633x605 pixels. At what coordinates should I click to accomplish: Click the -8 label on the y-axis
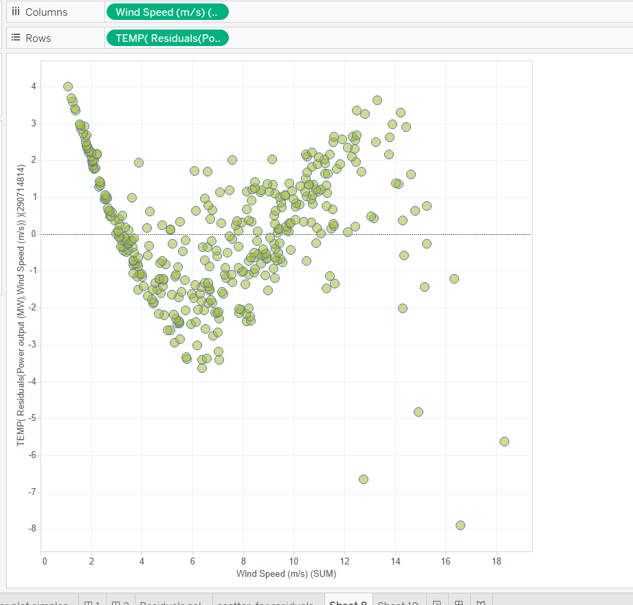click(x=32, y=528)
